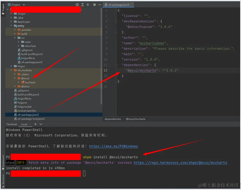Screen dimensions: 241x190
Task: Click the dependencies breadcrumb
Action: pos(113,119)
